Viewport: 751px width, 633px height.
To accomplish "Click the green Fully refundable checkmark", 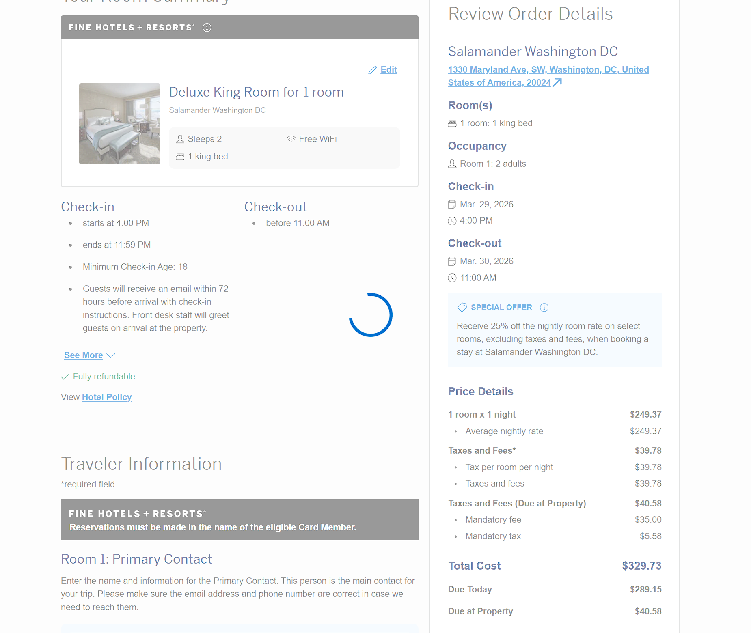I will coord(65,377).
